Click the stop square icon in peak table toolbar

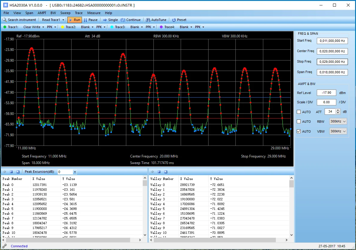(11, 172)
